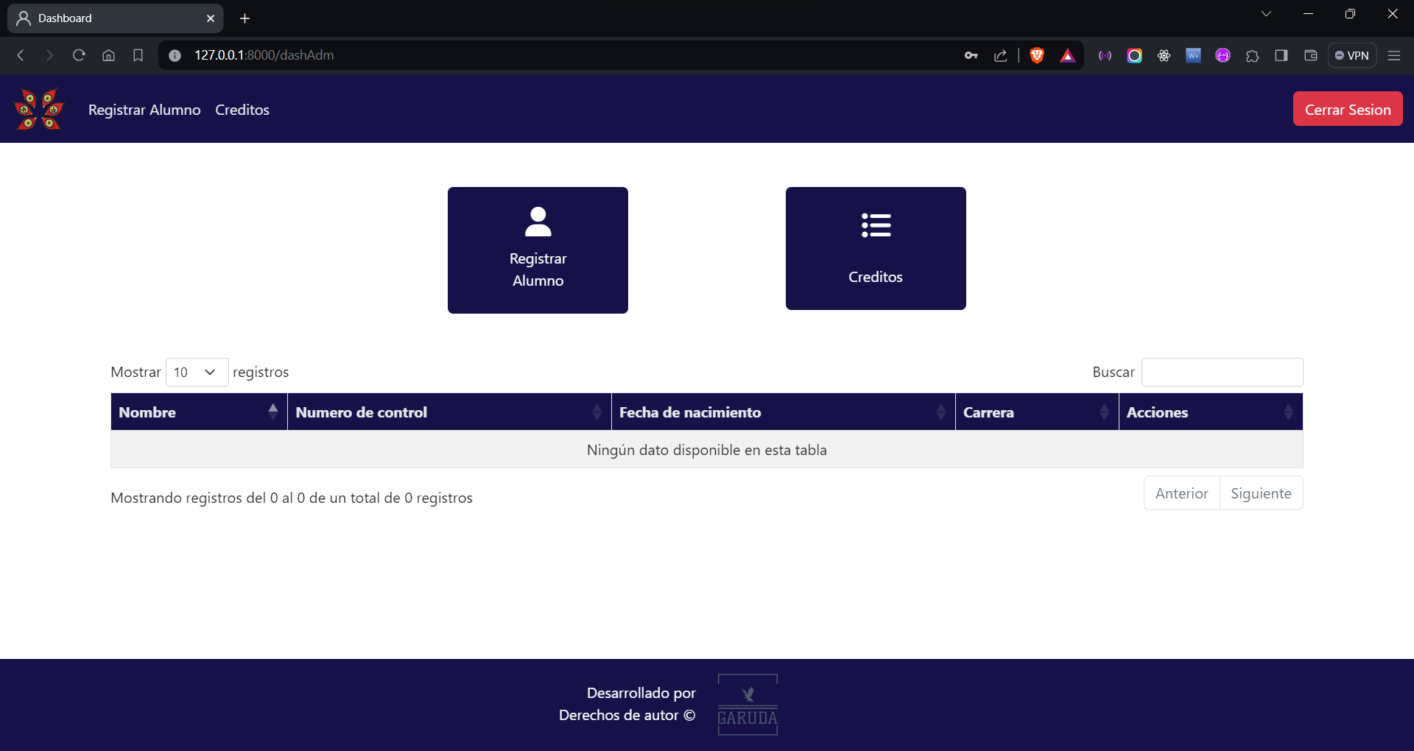This screenshot has height=751, width=1414.
Task: Focus the Buscar search field
Action: (x=1222, y=372)
